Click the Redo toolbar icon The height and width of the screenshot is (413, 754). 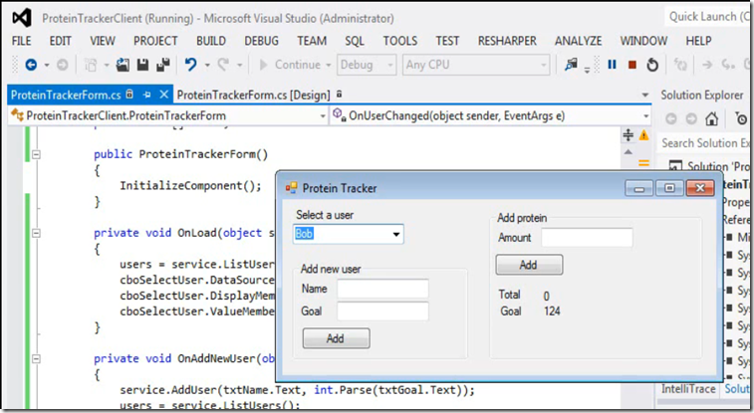click(x=223, y=65)
